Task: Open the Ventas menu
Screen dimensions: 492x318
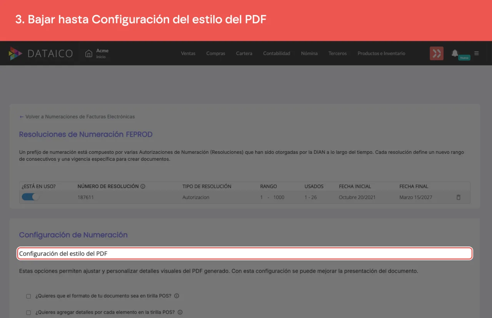Action: (x=188, y=53)
